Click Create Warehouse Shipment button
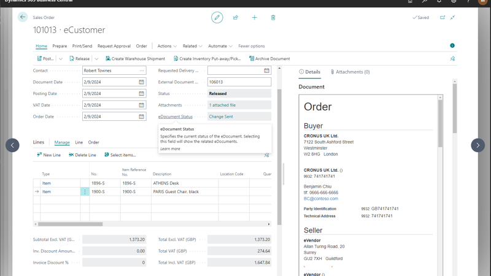This screenshot has height=276, width=491. tap(135, 59)
